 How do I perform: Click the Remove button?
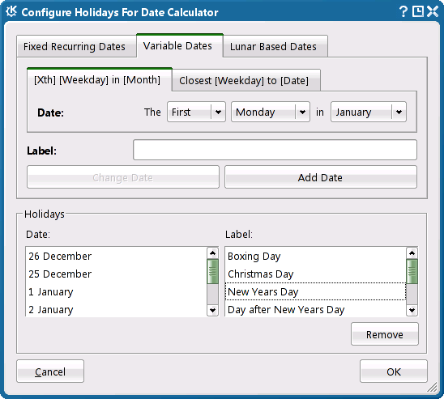point(385,334)
